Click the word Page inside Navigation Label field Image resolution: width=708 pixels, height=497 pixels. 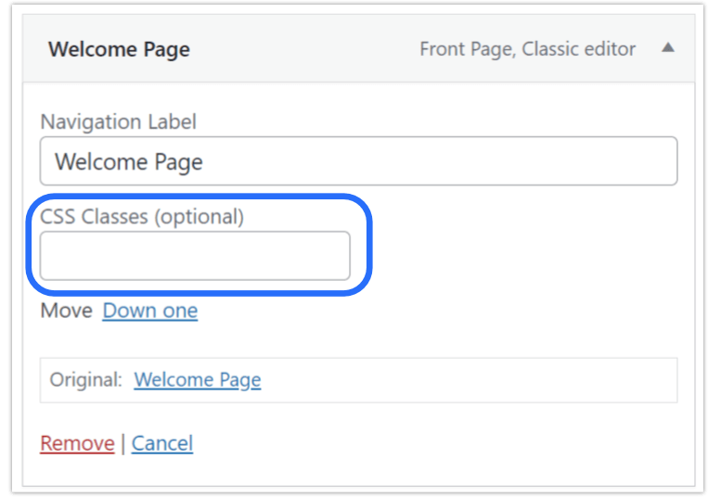pos(178,162)
